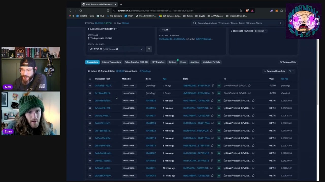Open the Analytics tab
This screenshot has height=182, width=325.
click(194, 62)
